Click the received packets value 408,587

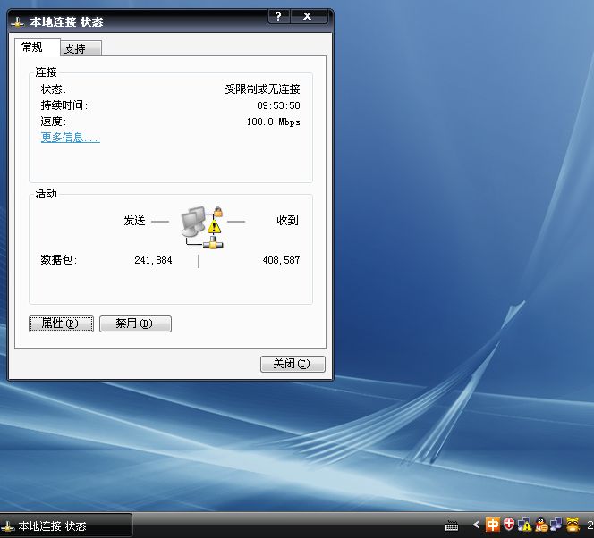281,260
